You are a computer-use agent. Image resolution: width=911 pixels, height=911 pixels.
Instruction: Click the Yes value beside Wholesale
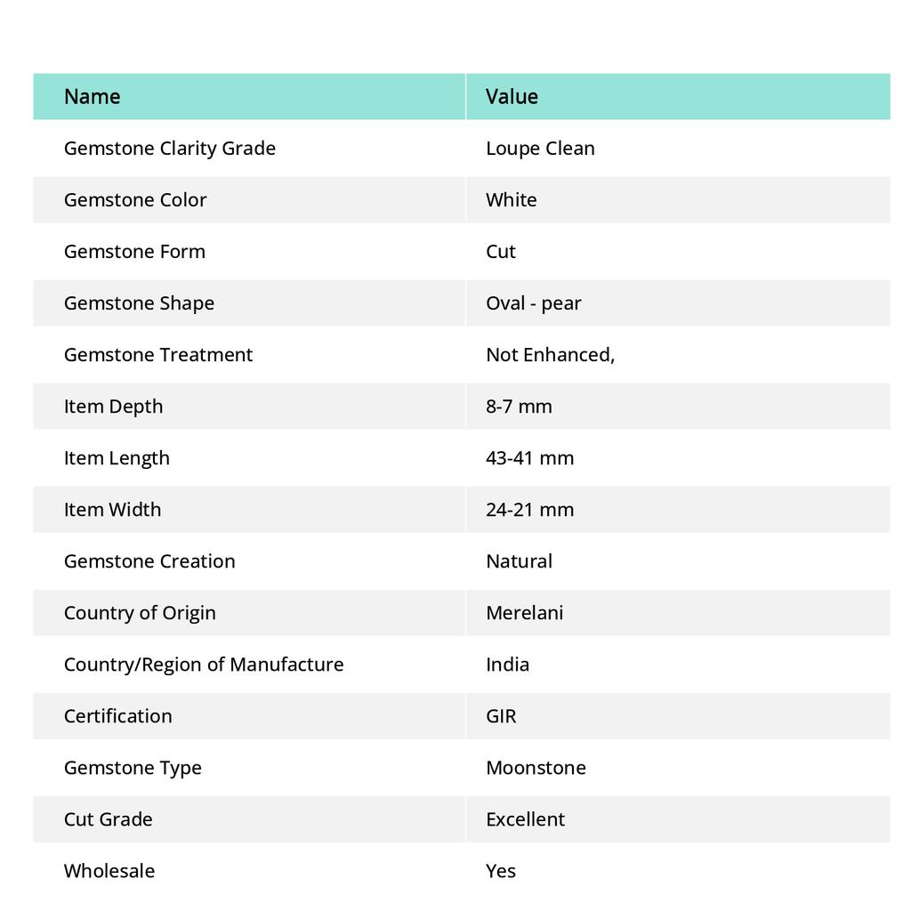(x=501, y=870)
